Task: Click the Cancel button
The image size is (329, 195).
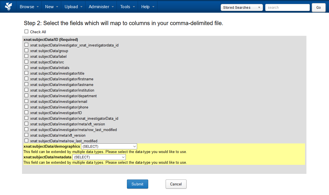Action: tap(176, 184)
